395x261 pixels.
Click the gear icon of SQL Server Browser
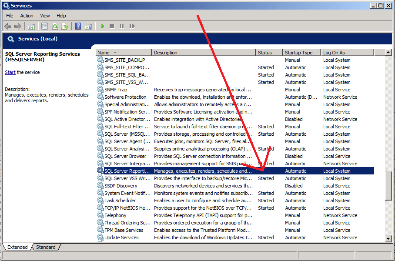click(x=100, y=156)
